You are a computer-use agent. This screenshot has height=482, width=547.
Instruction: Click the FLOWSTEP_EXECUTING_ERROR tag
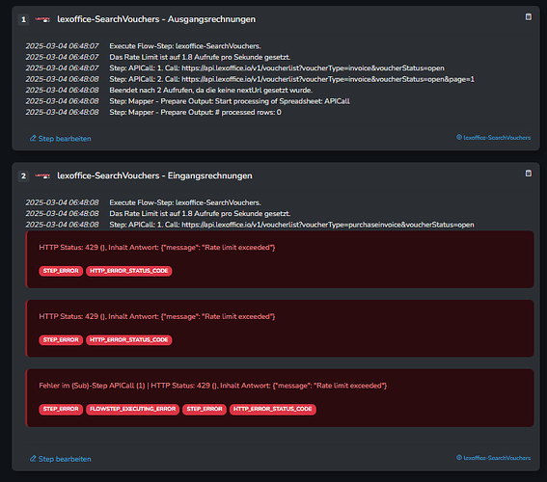pos(132,409)
